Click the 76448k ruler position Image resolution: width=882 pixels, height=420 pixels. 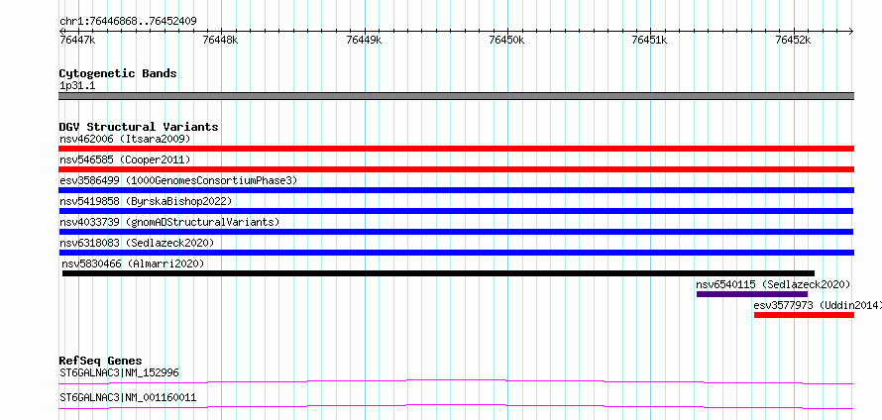pyautogui.click(x=221, y=40)
